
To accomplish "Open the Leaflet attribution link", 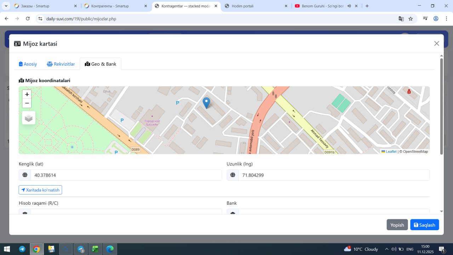I will coord(391,152).
